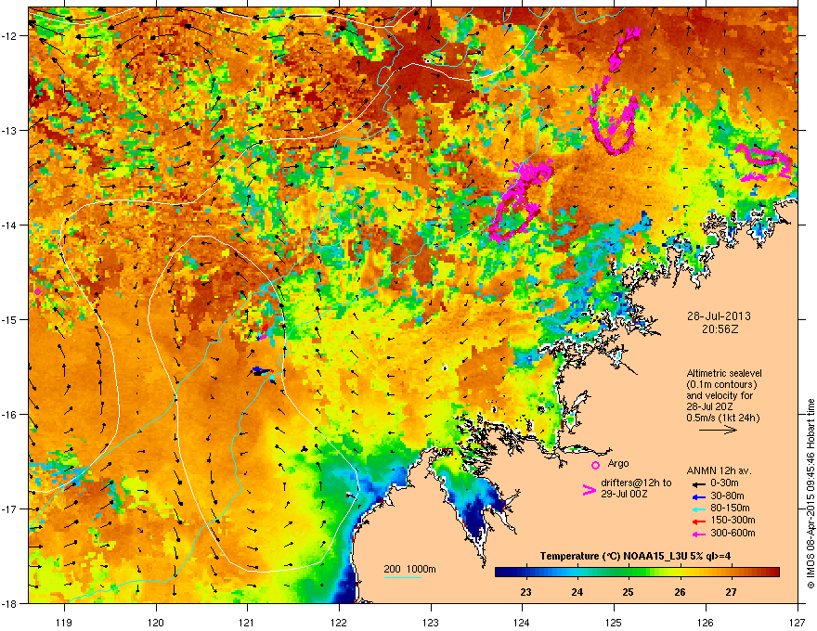Click the 0.5m/s velocity reference arrow
817x631 pixels.
pyautogui.click(x=718, y=430)
